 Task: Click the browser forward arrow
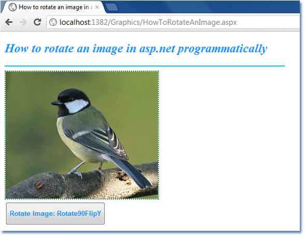coord(23,22)
